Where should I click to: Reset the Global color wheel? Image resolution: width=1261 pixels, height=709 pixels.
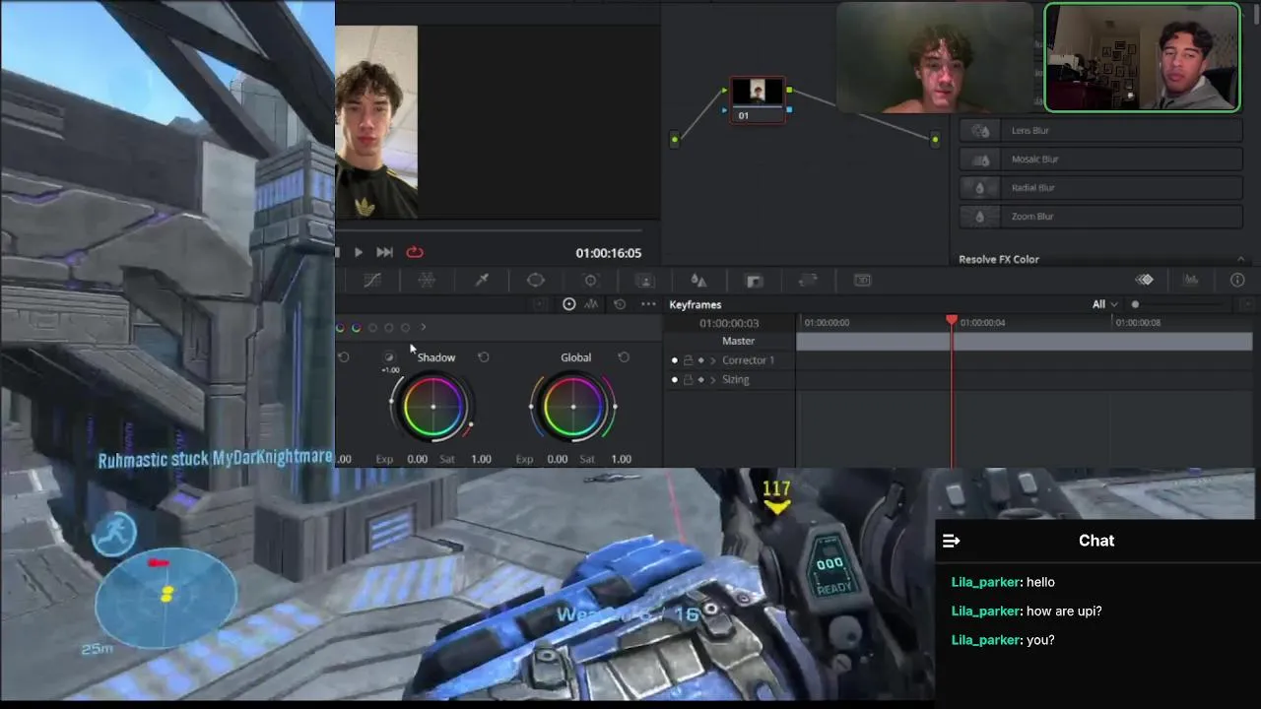(x=624, y=357)
